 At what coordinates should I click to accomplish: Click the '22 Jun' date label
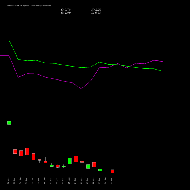click(x=93, y=181)
